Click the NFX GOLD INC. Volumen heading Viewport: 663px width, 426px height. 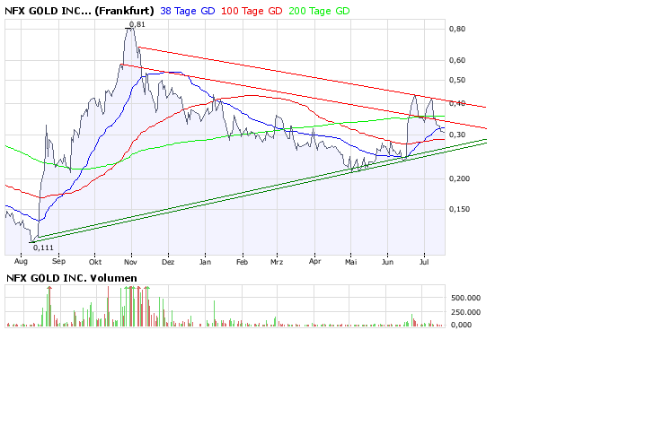[72, 278]
